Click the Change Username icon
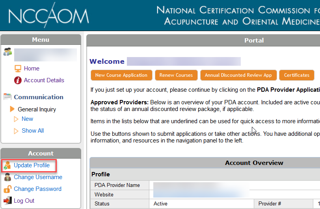The height and width of the screenshot is (209, 320). [7, 177]
